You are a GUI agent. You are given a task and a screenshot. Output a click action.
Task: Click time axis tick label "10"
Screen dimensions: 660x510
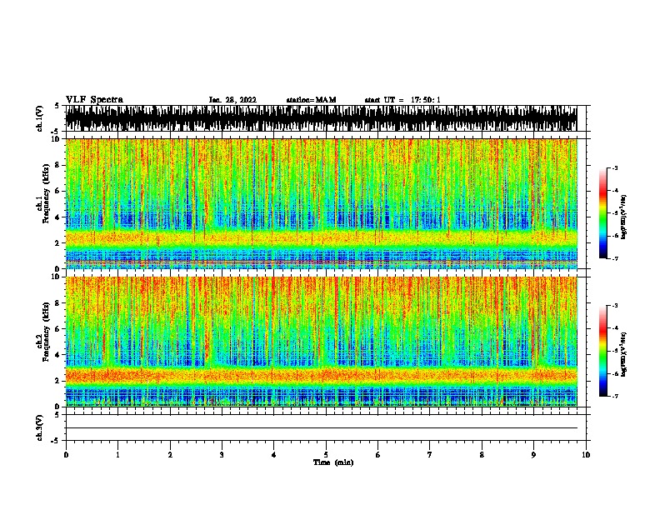pos(586,455)
